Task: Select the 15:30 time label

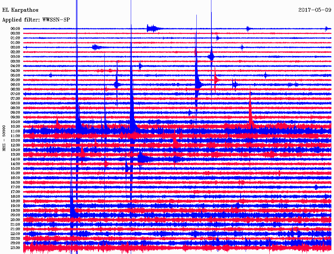Action: [x=15, y=173]
